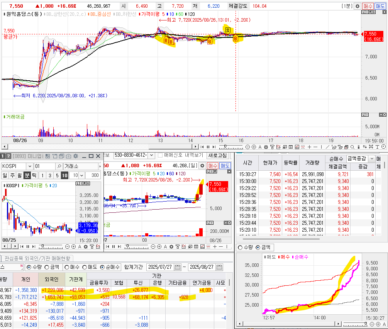The width and height of the screenshot is (388, 329).
Task: Open account number 530-8830-4612 dropdown
Action: tap(151, 155)
